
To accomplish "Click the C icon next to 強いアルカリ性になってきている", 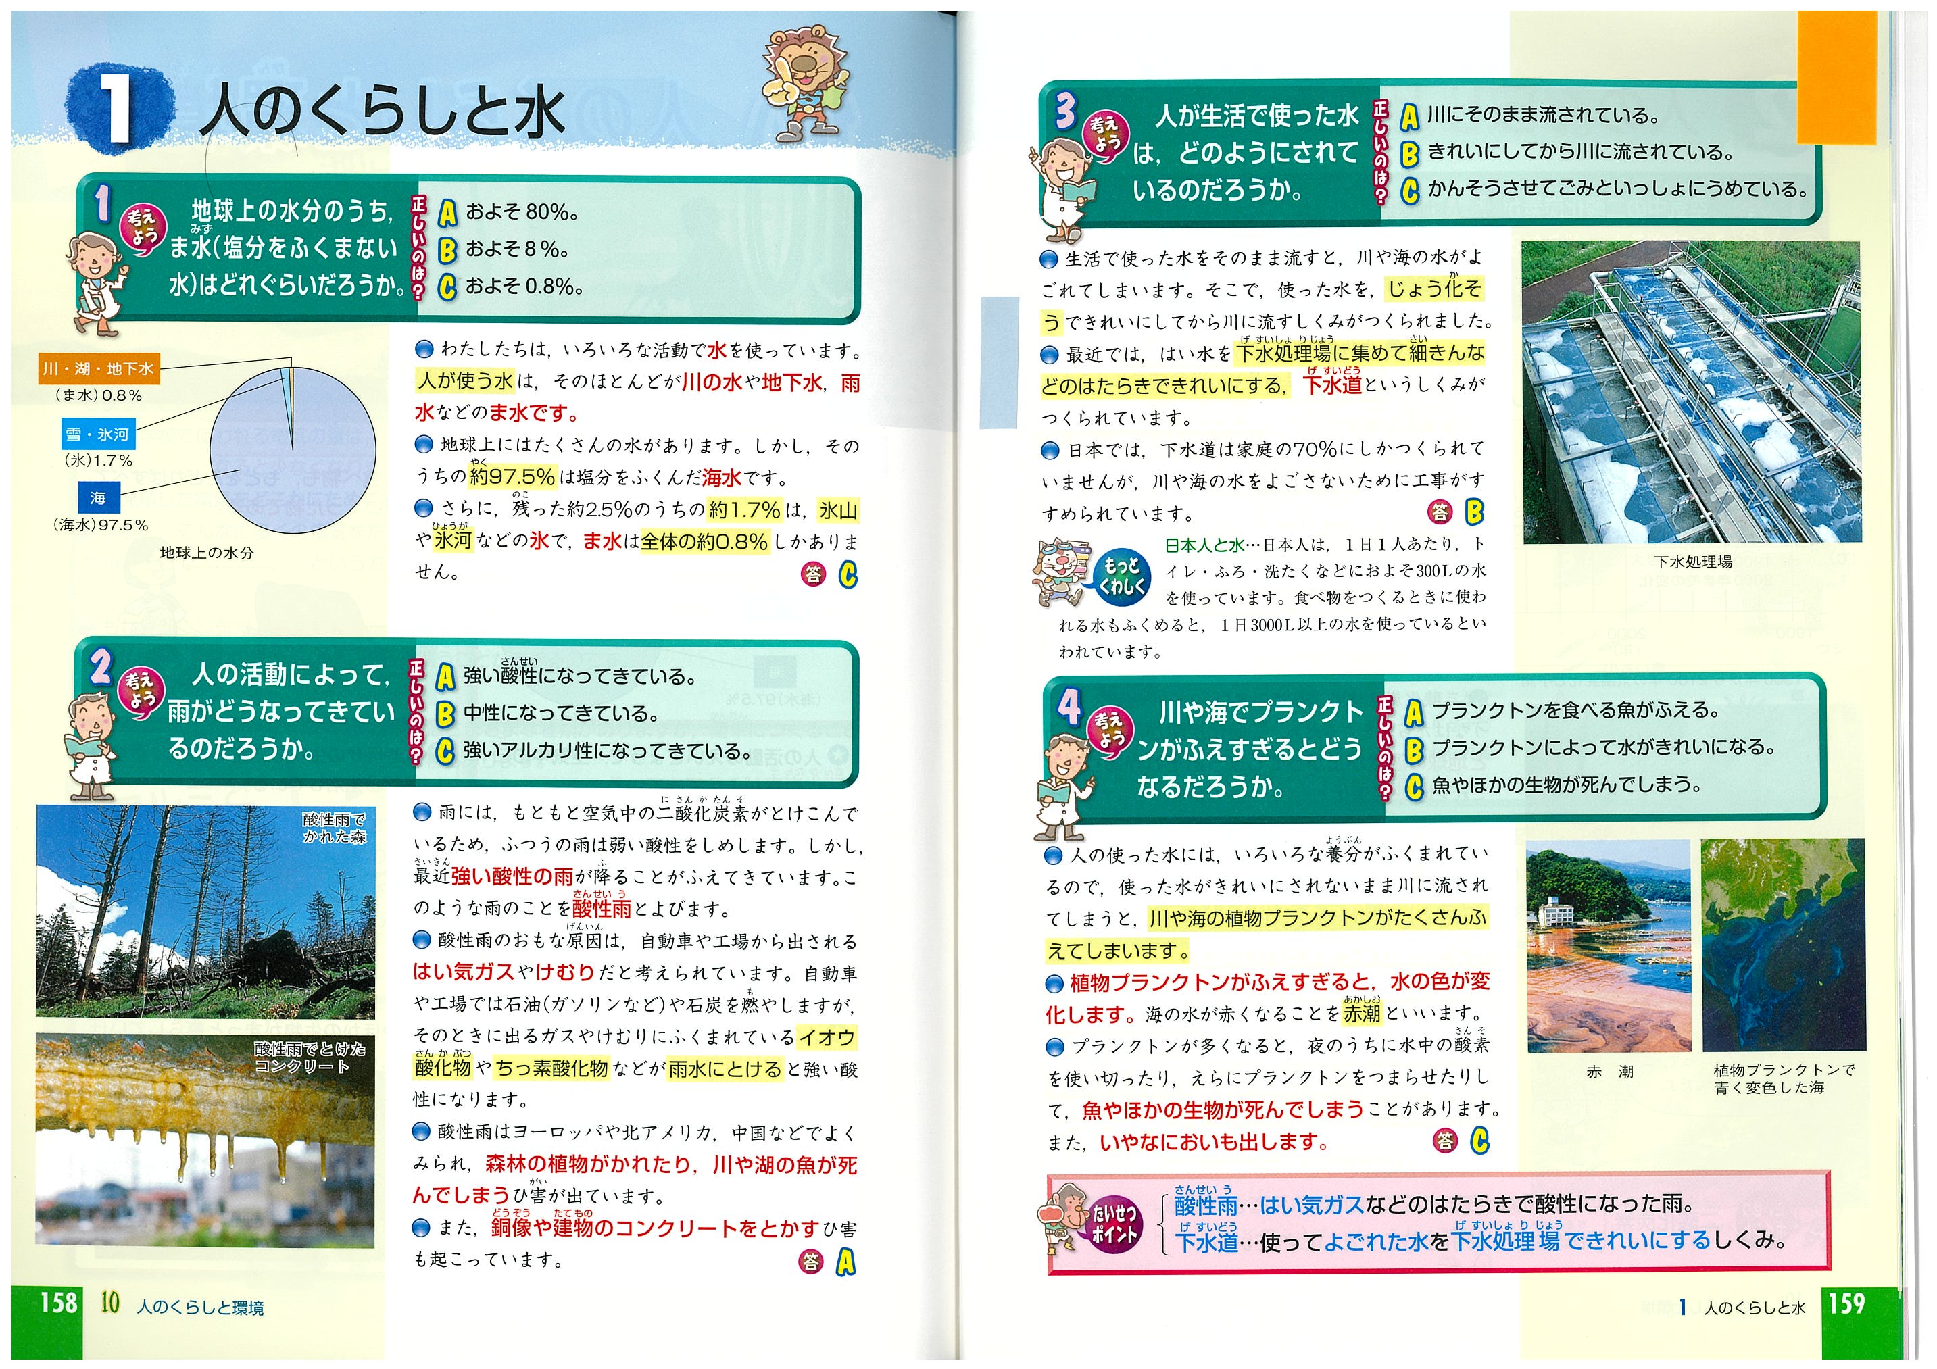I will 445,751.
